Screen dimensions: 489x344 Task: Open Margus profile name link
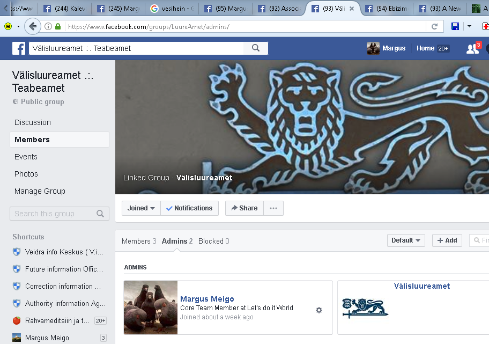point(394,48)
